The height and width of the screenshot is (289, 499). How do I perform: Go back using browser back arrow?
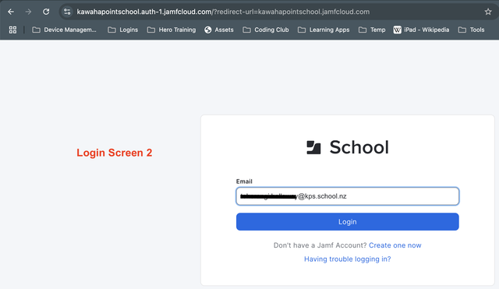[11, 12]
